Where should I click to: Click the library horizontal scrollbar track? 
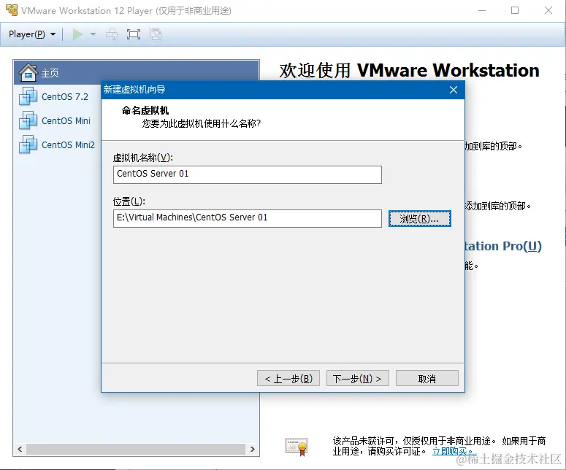coord(136,449)
